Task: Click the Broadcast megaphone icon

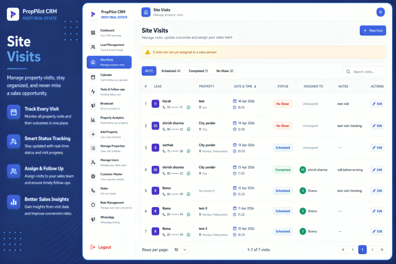Action: pos(93,106)
